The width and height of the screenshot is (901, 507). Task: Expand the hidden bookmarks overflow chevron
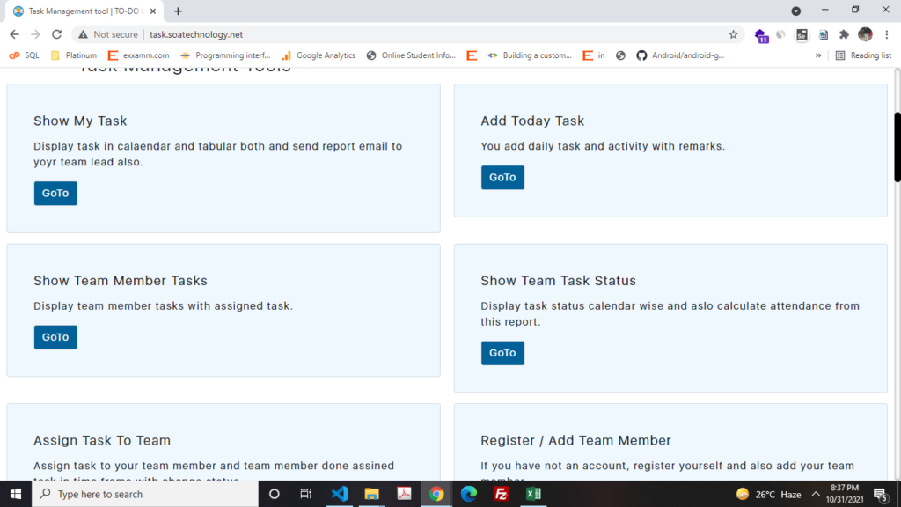tap(818, 55)
